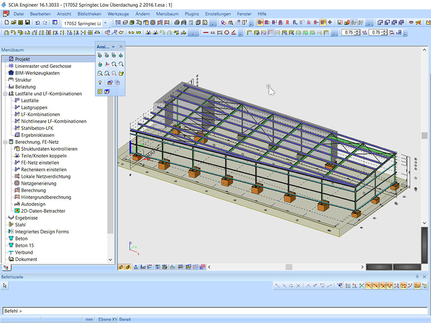The image size is (431, 323).
Task: Click the save project floppy disk icon
Action: point(27,22)
